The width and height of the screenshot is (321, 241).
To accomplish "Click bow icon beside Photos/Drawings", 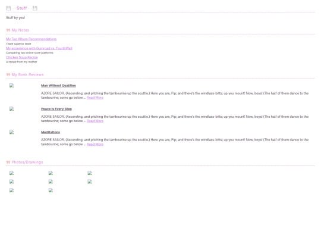I will pos(8,162).
